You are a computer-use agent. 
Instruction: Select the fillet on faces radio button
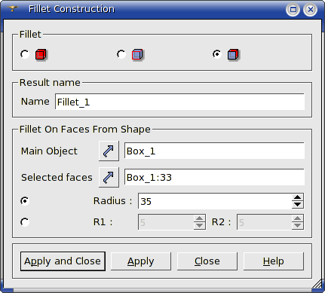217,54
